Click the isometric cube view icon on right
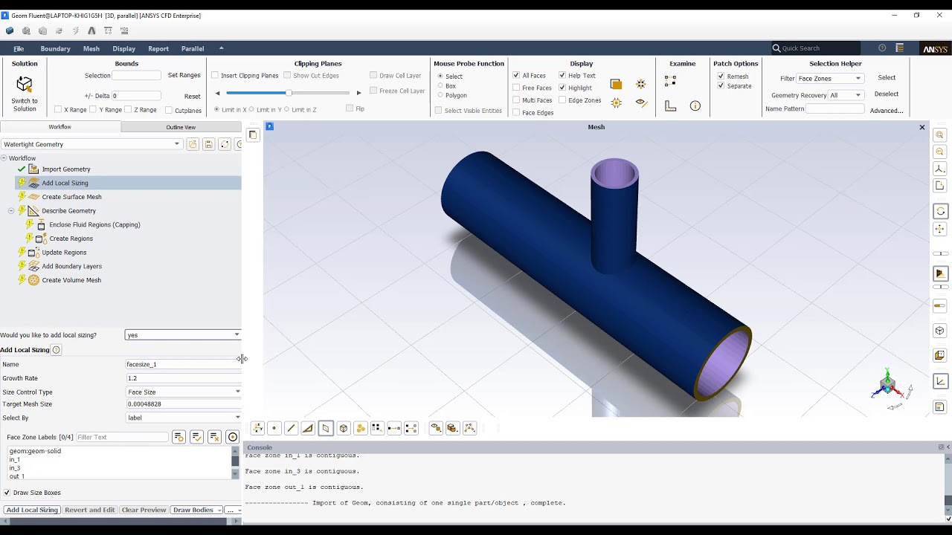952x535 pixels. [x=940, y=331]
